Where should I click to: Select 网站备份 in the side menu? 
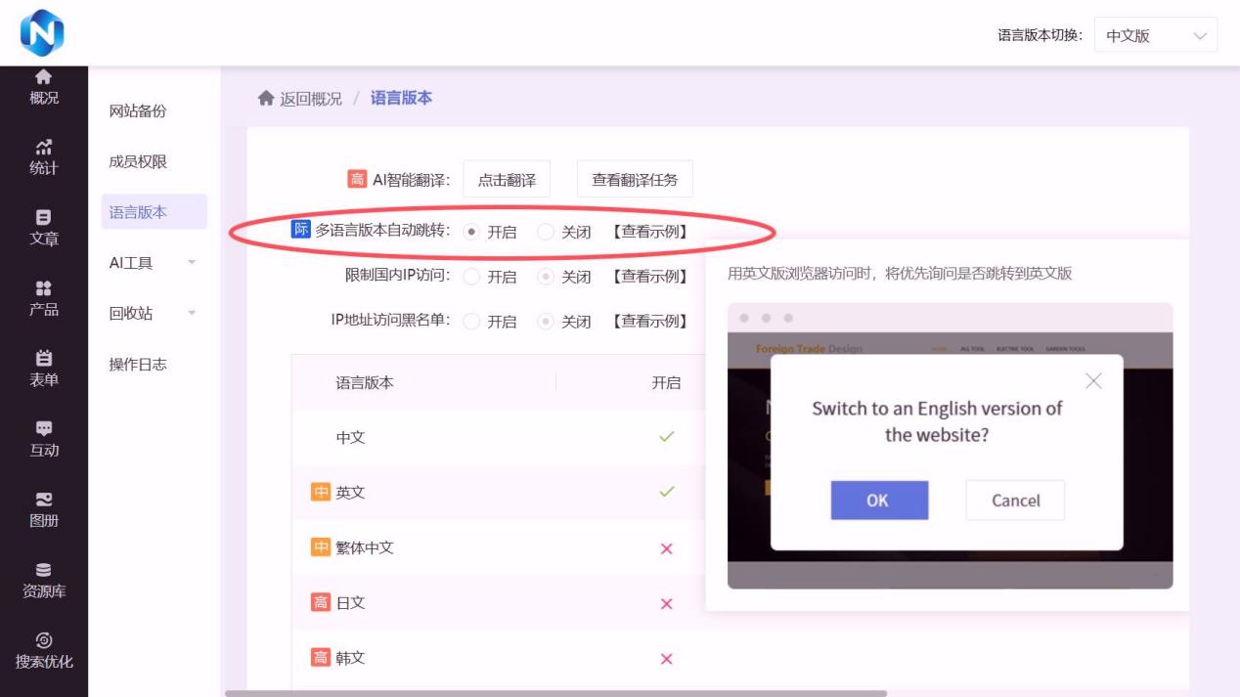pyautogui.click(x=138, y=111)
